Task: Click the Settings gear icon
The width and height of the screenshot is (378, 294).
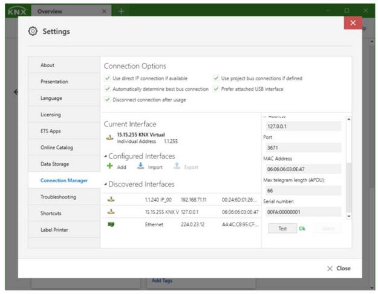Action: (33, 31)
